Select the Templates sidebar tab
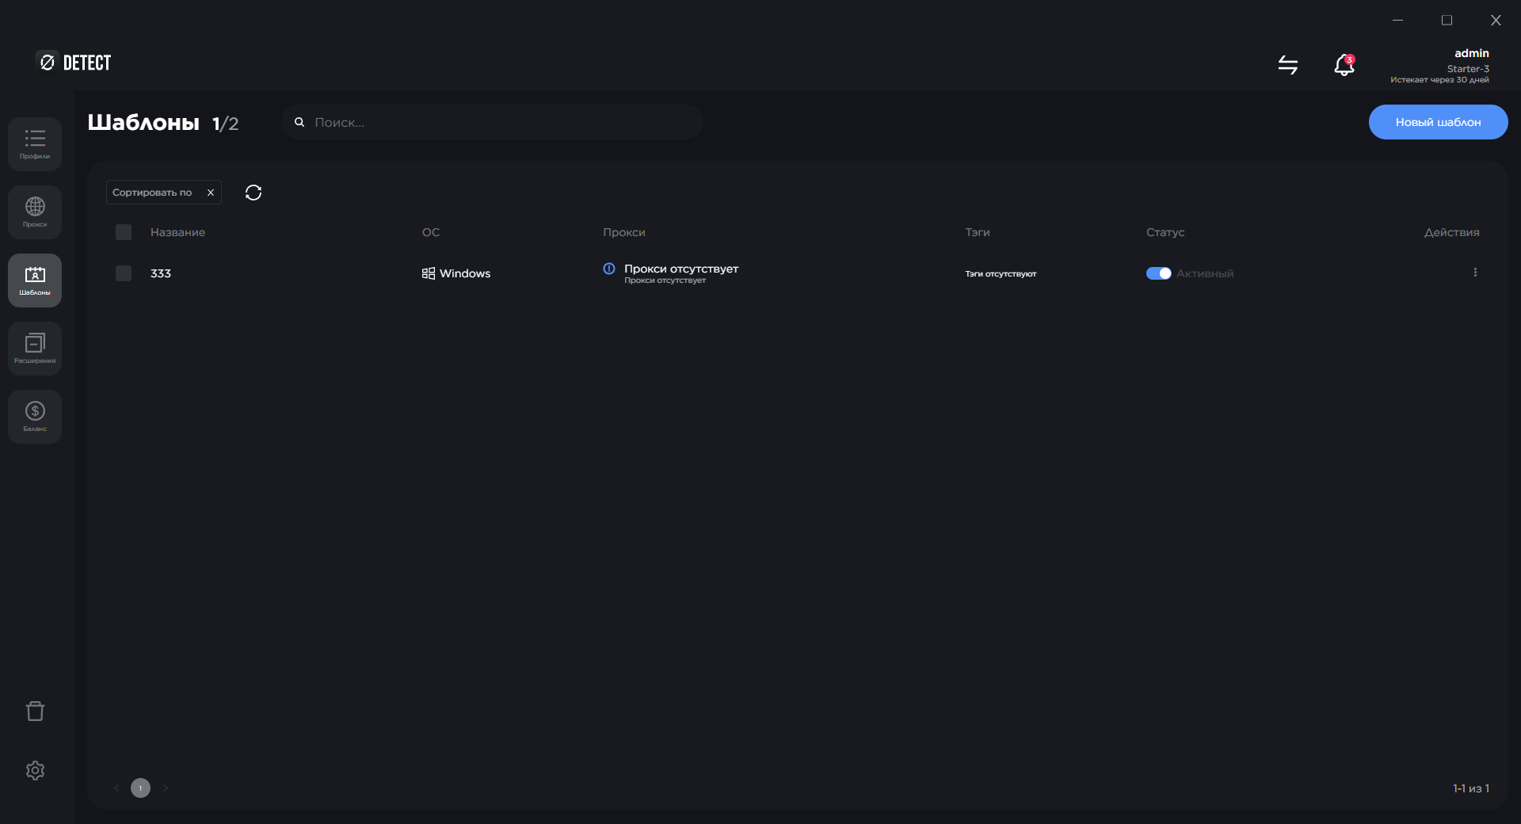This screenshot has height=824, width=1521. click(x=35, y=280)
